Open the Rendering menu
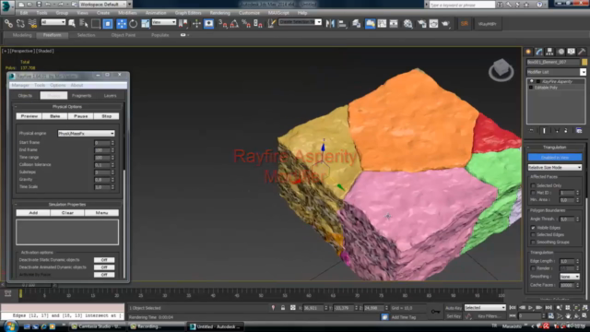 click(x=219, y=13)
